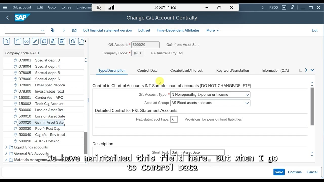324x182 pixels.
Task: Click the folder icon for General G/L Accounts
Action: (11, 153)
